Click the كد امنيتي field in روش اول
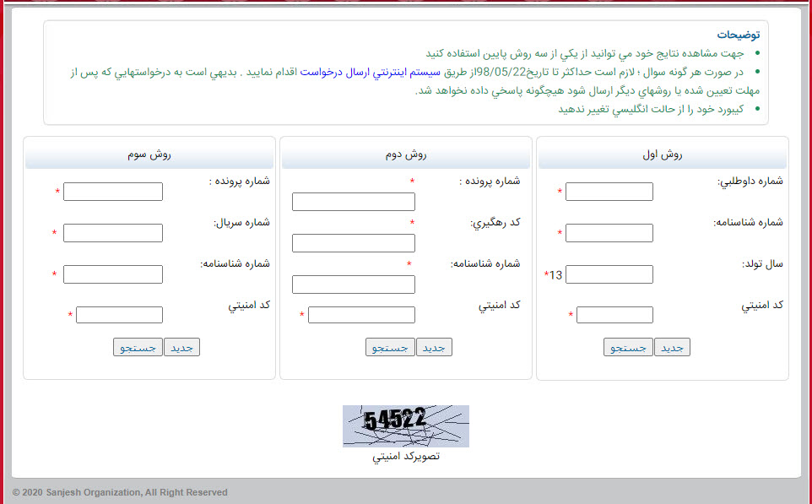 point(614,315)
